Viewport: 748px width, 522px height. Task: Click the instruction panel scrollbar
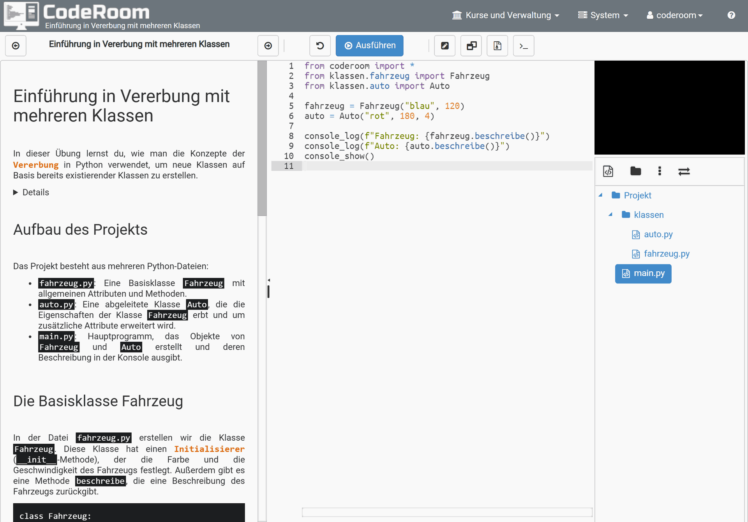(x=262, y=138)
